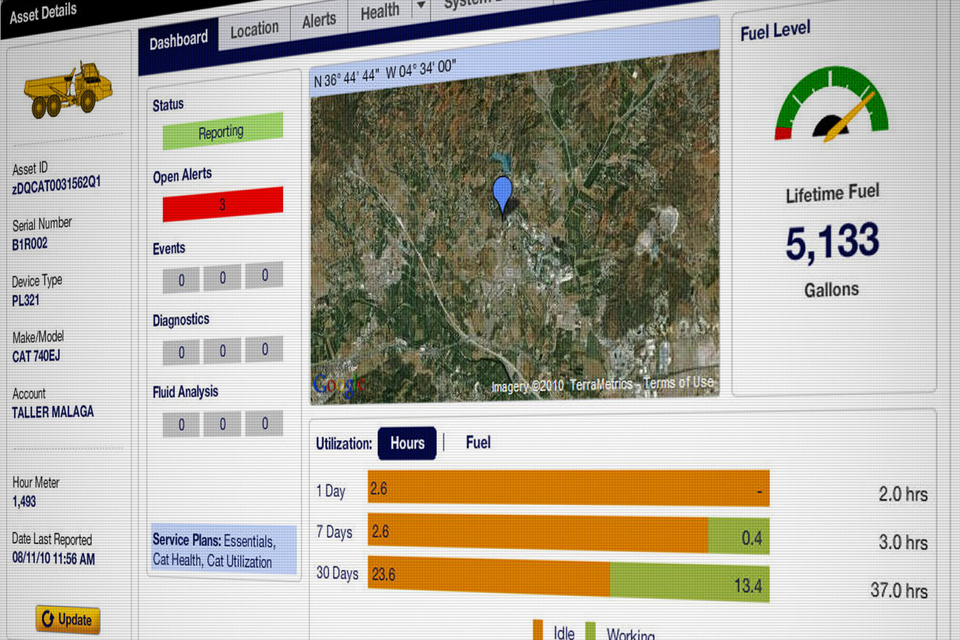Select the Dashboard tab

(178, 40)
